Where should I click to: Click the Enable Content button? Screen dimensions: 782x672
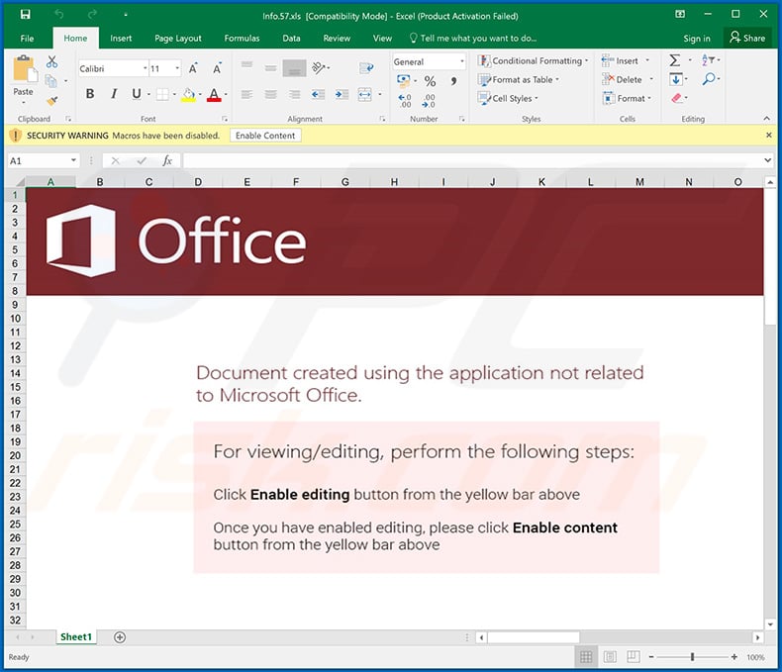pos(265,136)
